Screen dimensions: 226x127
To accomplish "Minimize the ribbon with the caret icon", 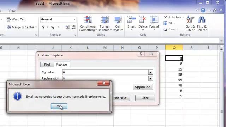I will pyautogui.click(x=197, y=10).
